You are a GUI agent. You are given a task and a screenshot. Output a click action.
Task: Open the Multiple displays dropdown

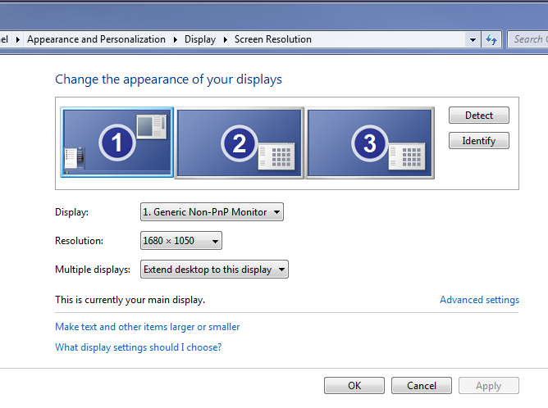coord(214,269)
